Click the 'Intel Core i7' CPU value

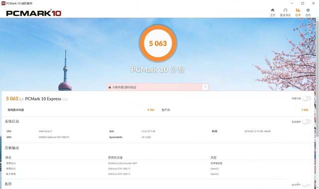pos(45,131)
